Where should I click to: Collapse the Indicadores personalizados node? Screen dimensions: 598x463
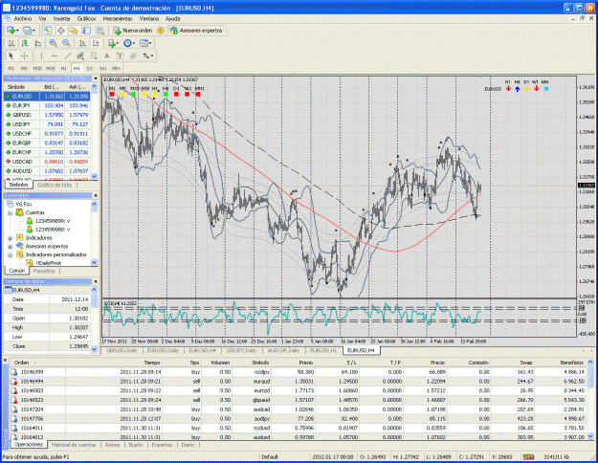tap(11, 254)
